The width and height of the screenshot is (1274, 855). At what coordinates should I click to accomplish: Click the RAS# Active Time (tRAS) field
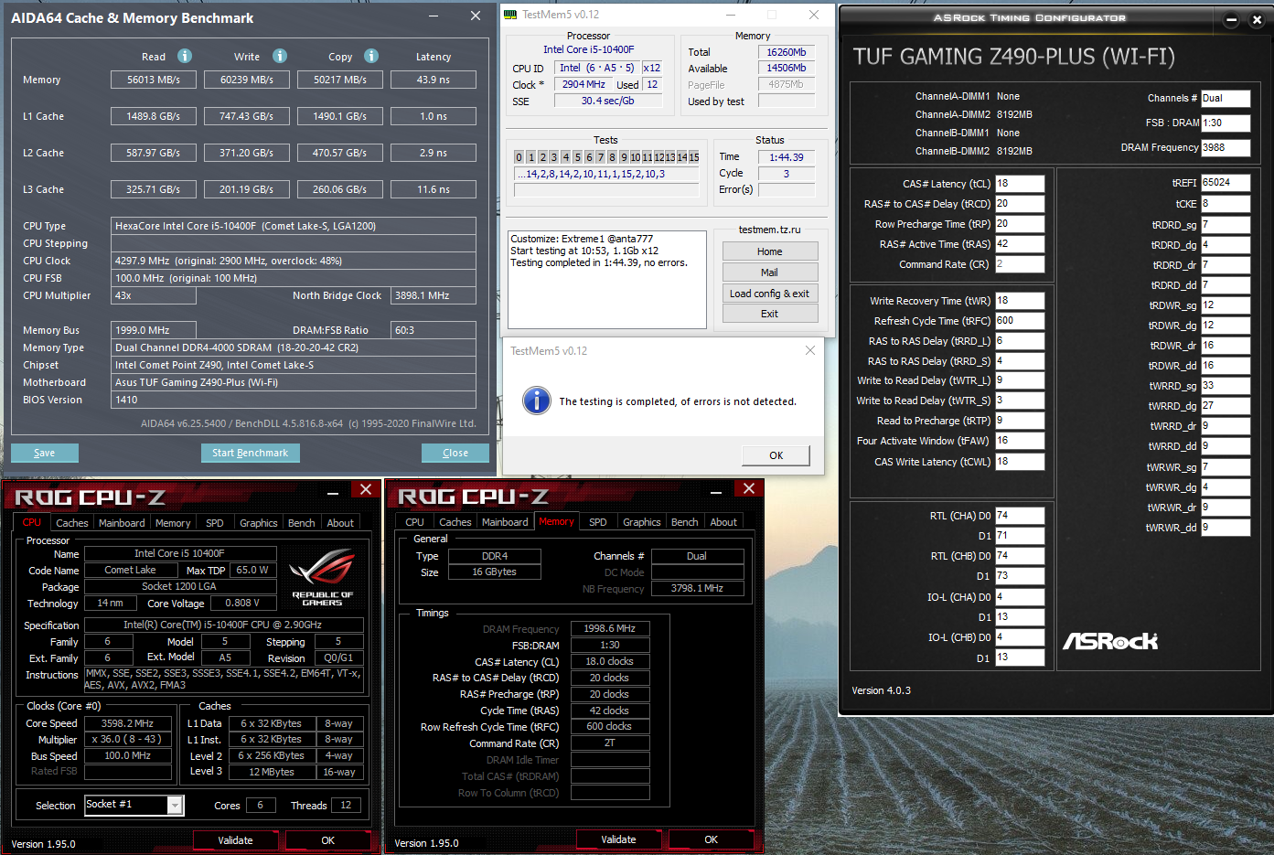click(1019, 244)
